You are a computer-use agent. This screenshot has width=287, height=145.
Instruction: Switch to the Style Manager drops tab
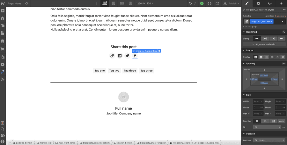[x=270, y=3]
